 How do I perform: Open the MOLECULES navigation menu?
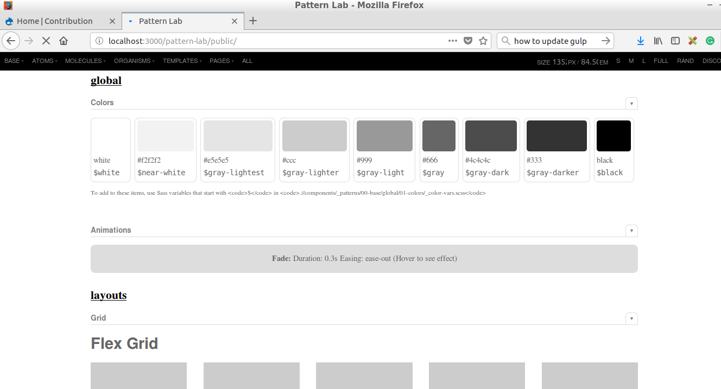[x=83, y=61]
